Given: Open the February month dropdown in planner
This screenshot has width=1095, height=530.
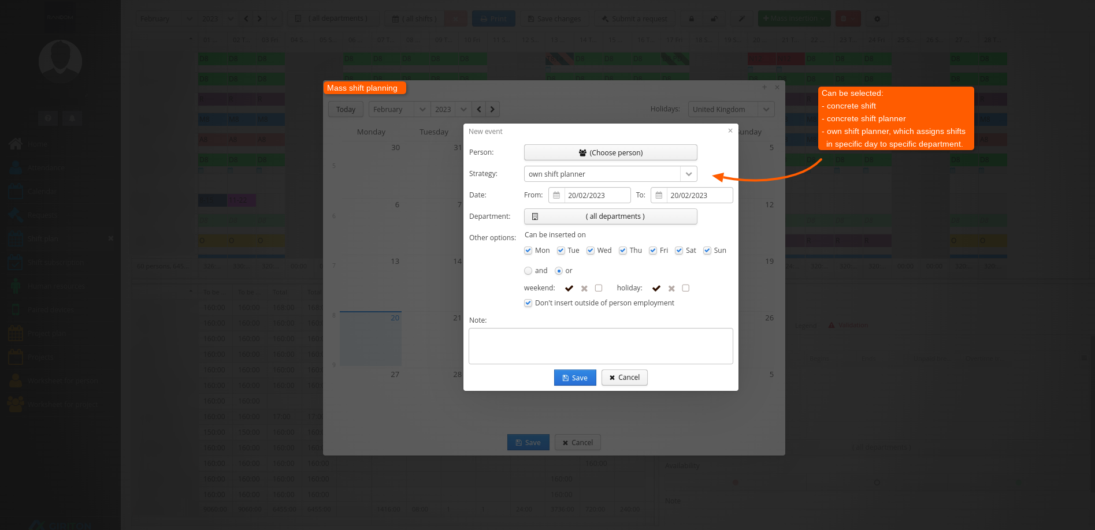Looking at the screenshot, I should pyautogui.click(x=422, y=109).
